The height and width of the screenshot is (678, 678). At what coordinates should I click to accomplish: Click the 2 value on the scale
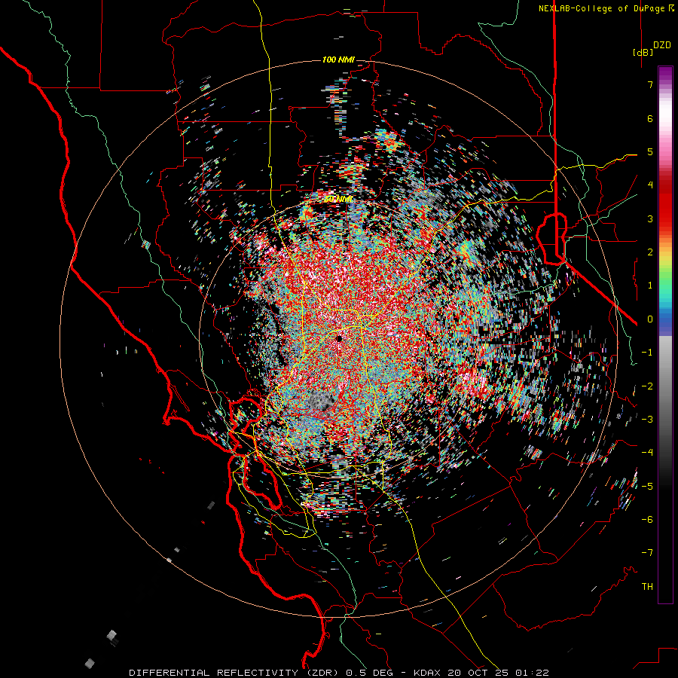(650, 252)
